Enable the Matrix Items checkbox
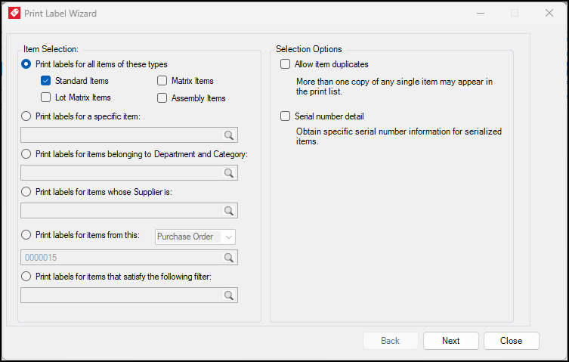The image size is (569, 362). (162, 81)
